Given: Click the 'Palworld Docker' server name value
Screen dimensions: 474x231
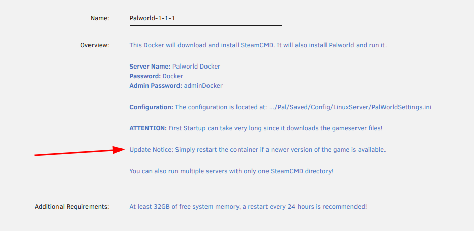Looking at the screenshot, I should point(196,67).
